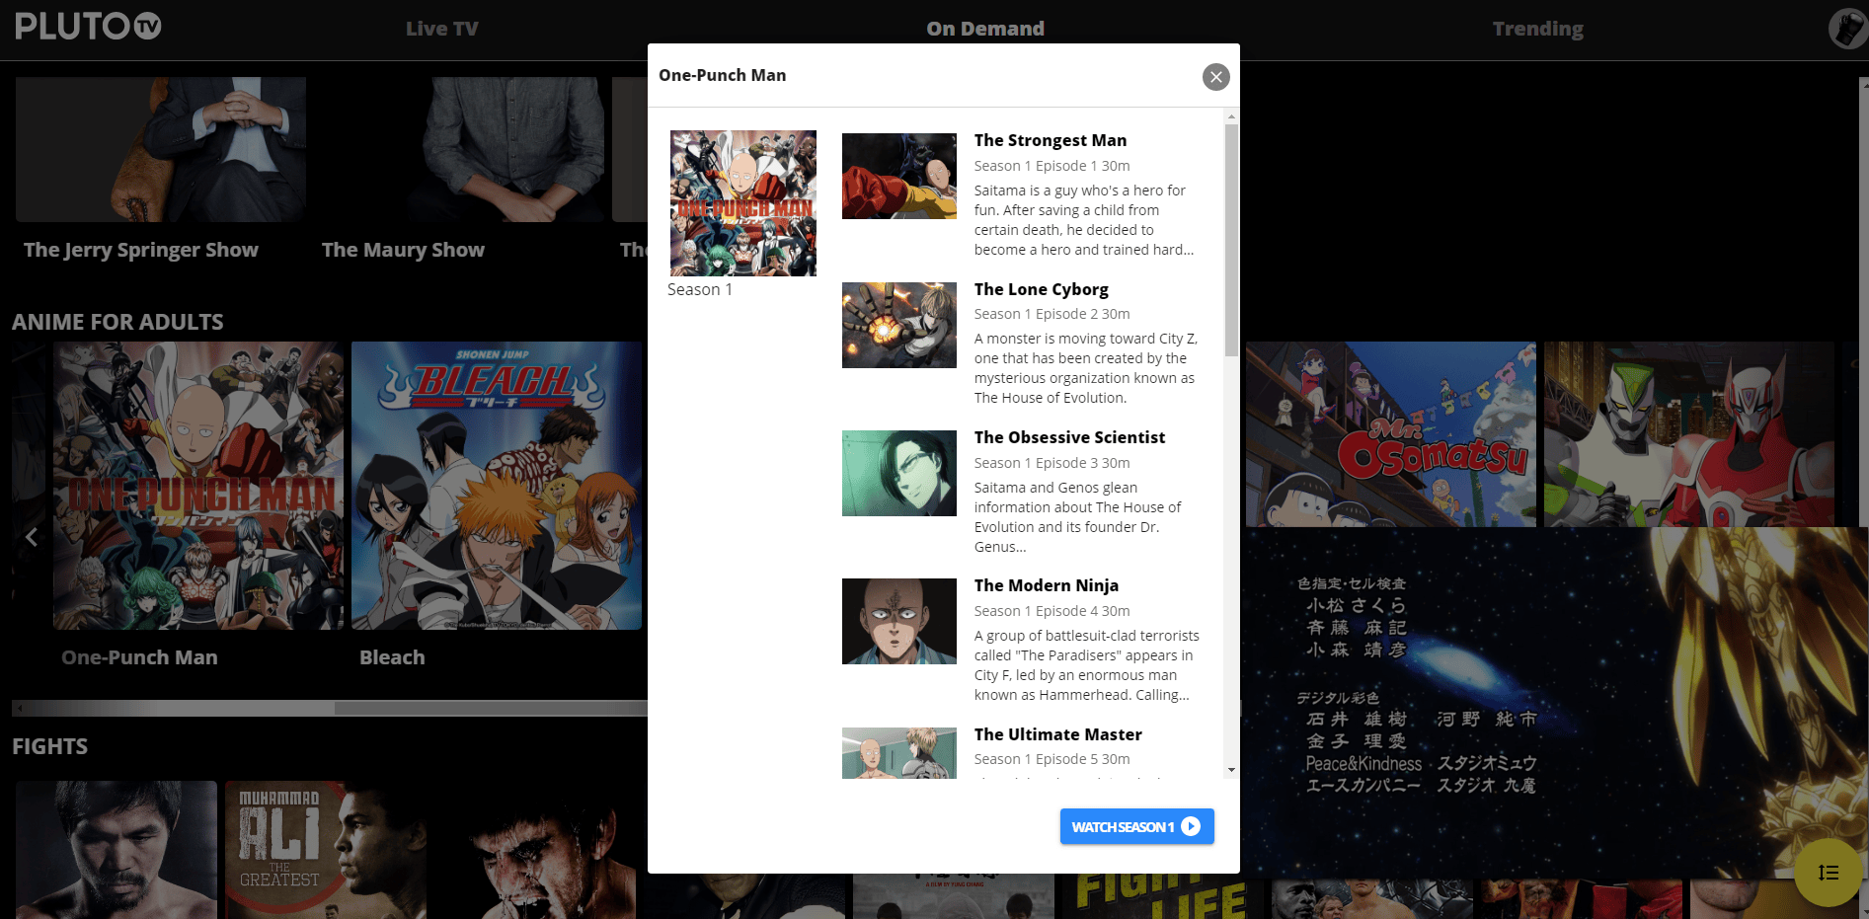The image size is (1869, 919).
Task: Open the Bleach poster in Anime row
Action: click(497, 486)
